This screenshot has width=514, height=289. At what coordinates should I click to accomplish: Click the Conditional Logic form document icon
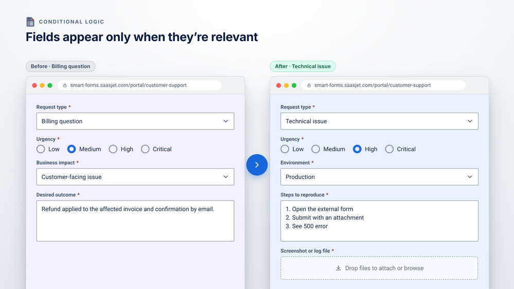[30, 22]
